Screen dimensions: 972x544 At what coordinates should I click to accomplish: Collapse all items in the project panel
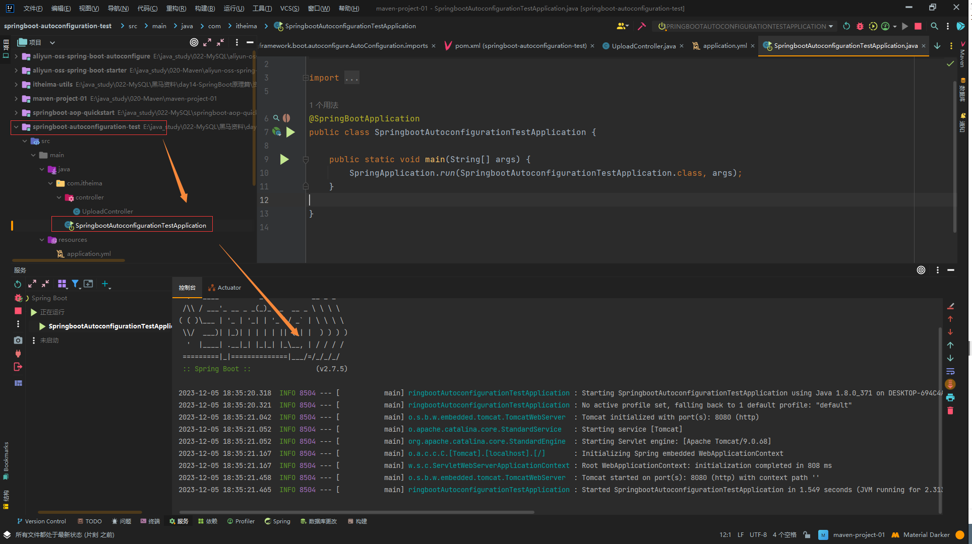220,42
